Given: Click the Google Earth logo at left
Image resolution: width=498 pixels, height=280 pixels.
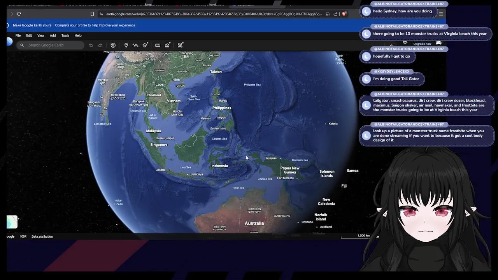Looking at the screenshot, I should click(x=9, y=42).
